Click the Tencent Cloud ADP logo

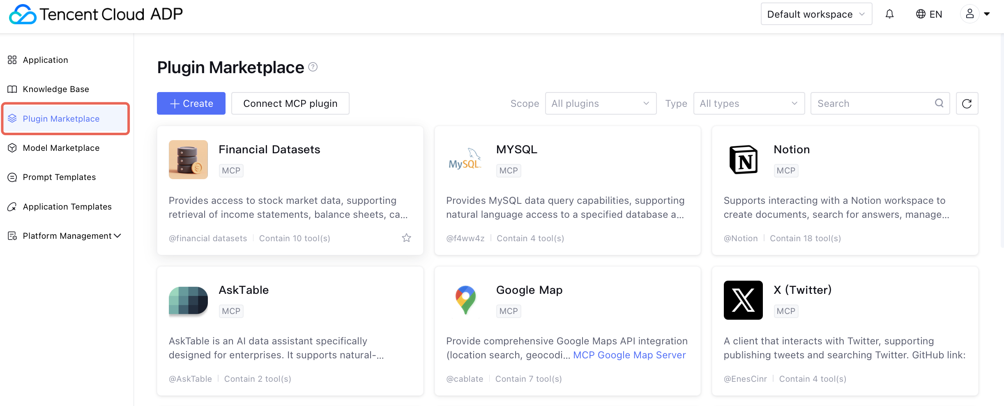pos(96,14)
